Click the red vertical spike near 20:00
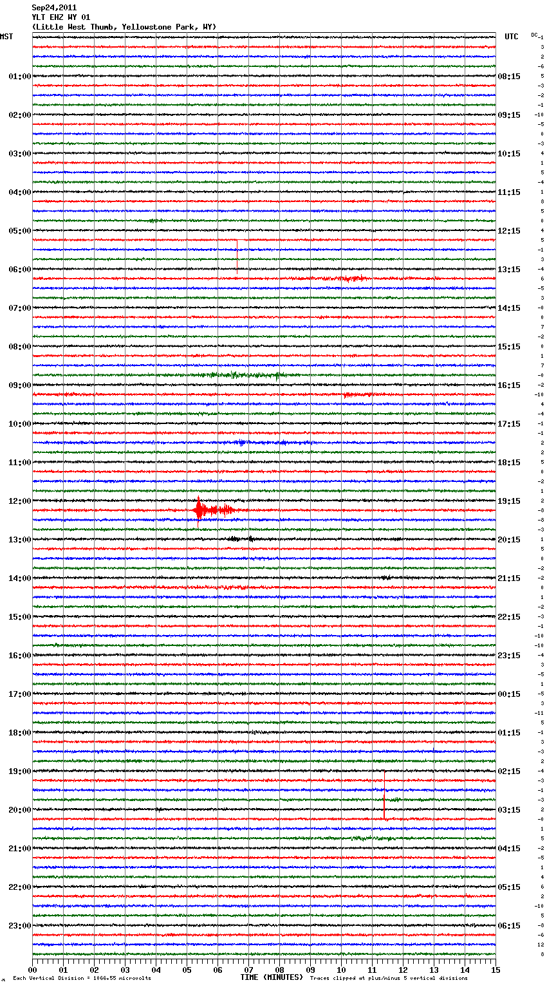547x987 pixels. (384, 795)
